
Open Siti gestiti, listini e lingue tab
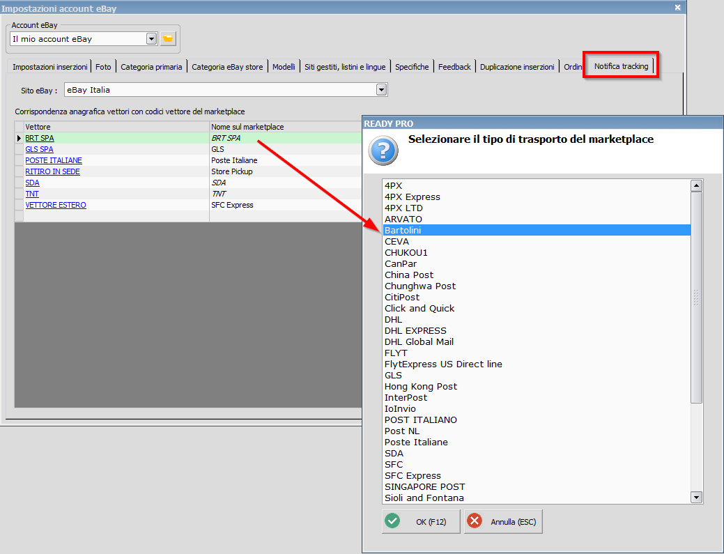point(345,67)
